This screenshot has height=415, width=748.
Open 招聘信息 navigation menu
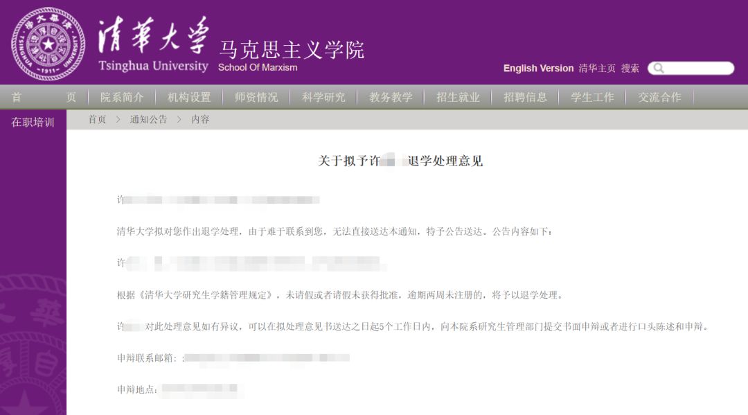[x=525, y=97]
